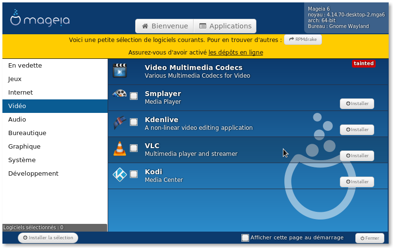The height and width of the screenshot is (248, 393).
Task: Click 'Multimedia player and streamer' description
Action: click(x=191, y=154)
